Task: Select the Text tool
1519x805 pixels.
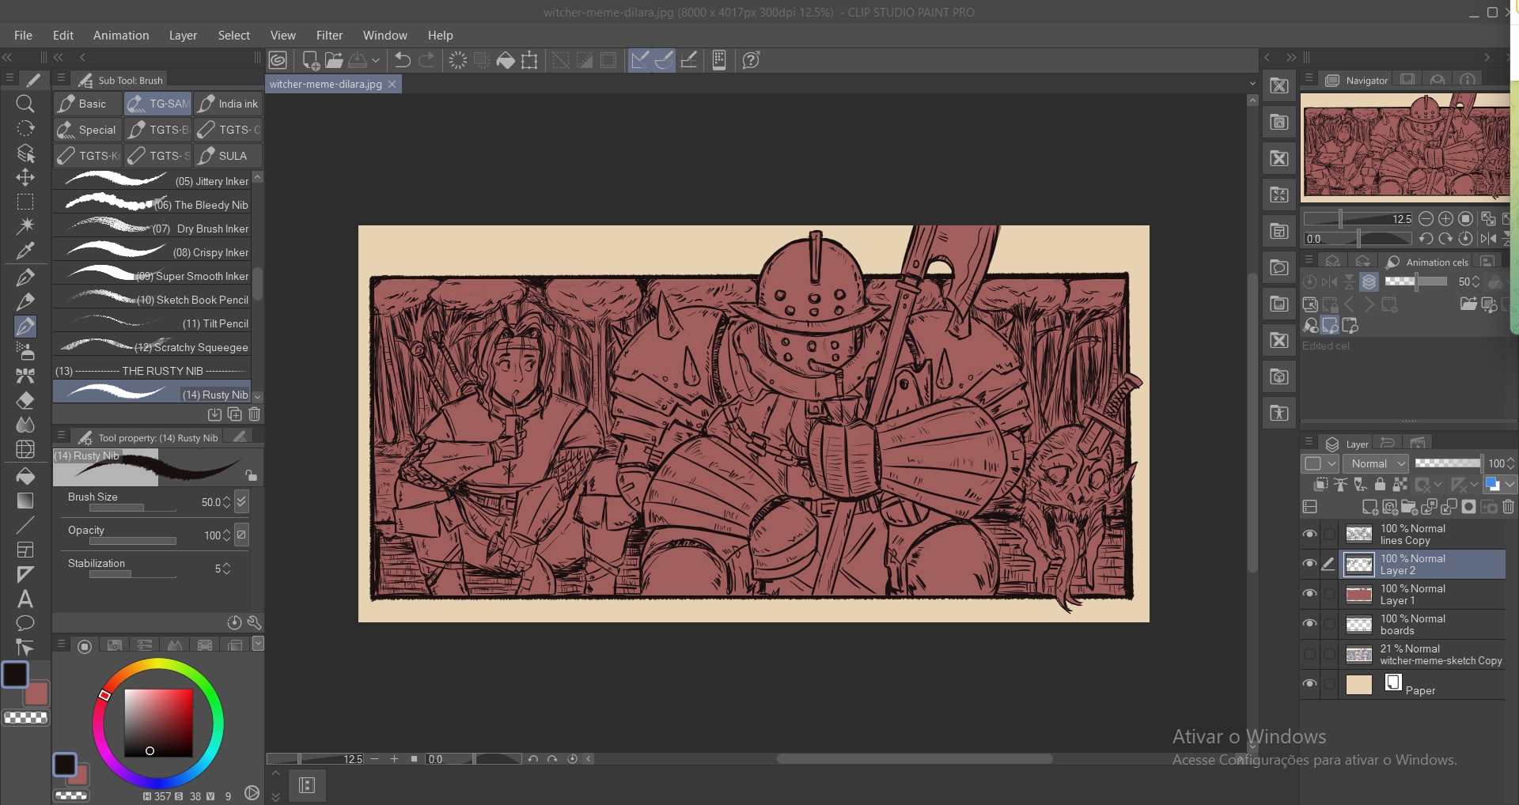Action: coord(25,599)
